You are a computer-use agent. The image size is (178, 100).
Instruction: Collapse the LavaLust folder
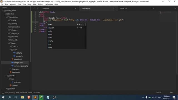click(x=4, y=14)
